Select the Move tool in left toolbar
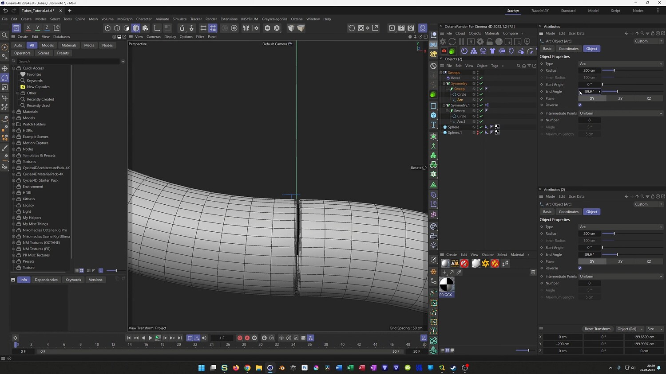Image resolution: width=666 pixels, height=374 pixels. click(5, 68)
